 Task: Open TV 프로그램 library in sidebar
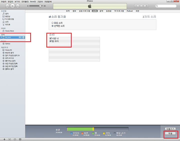9,19
